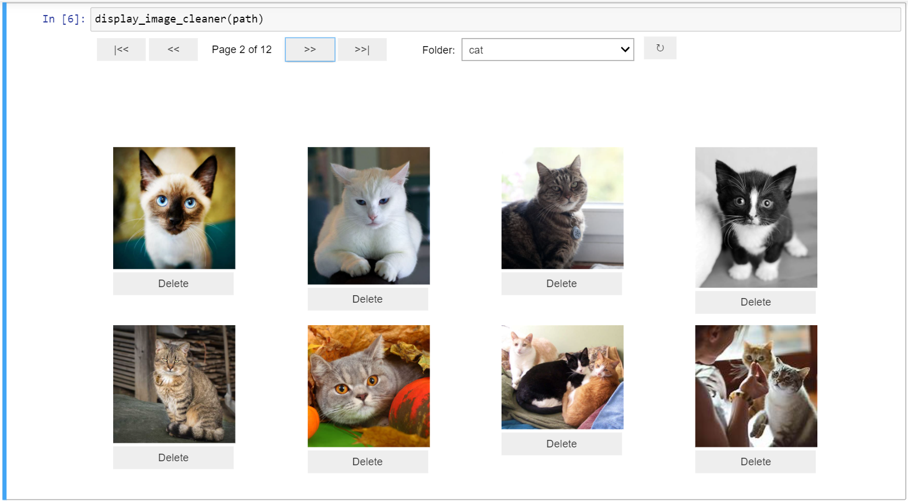
Task: Delete the image of three cats cuddling
Action: (x=562, y=444)
